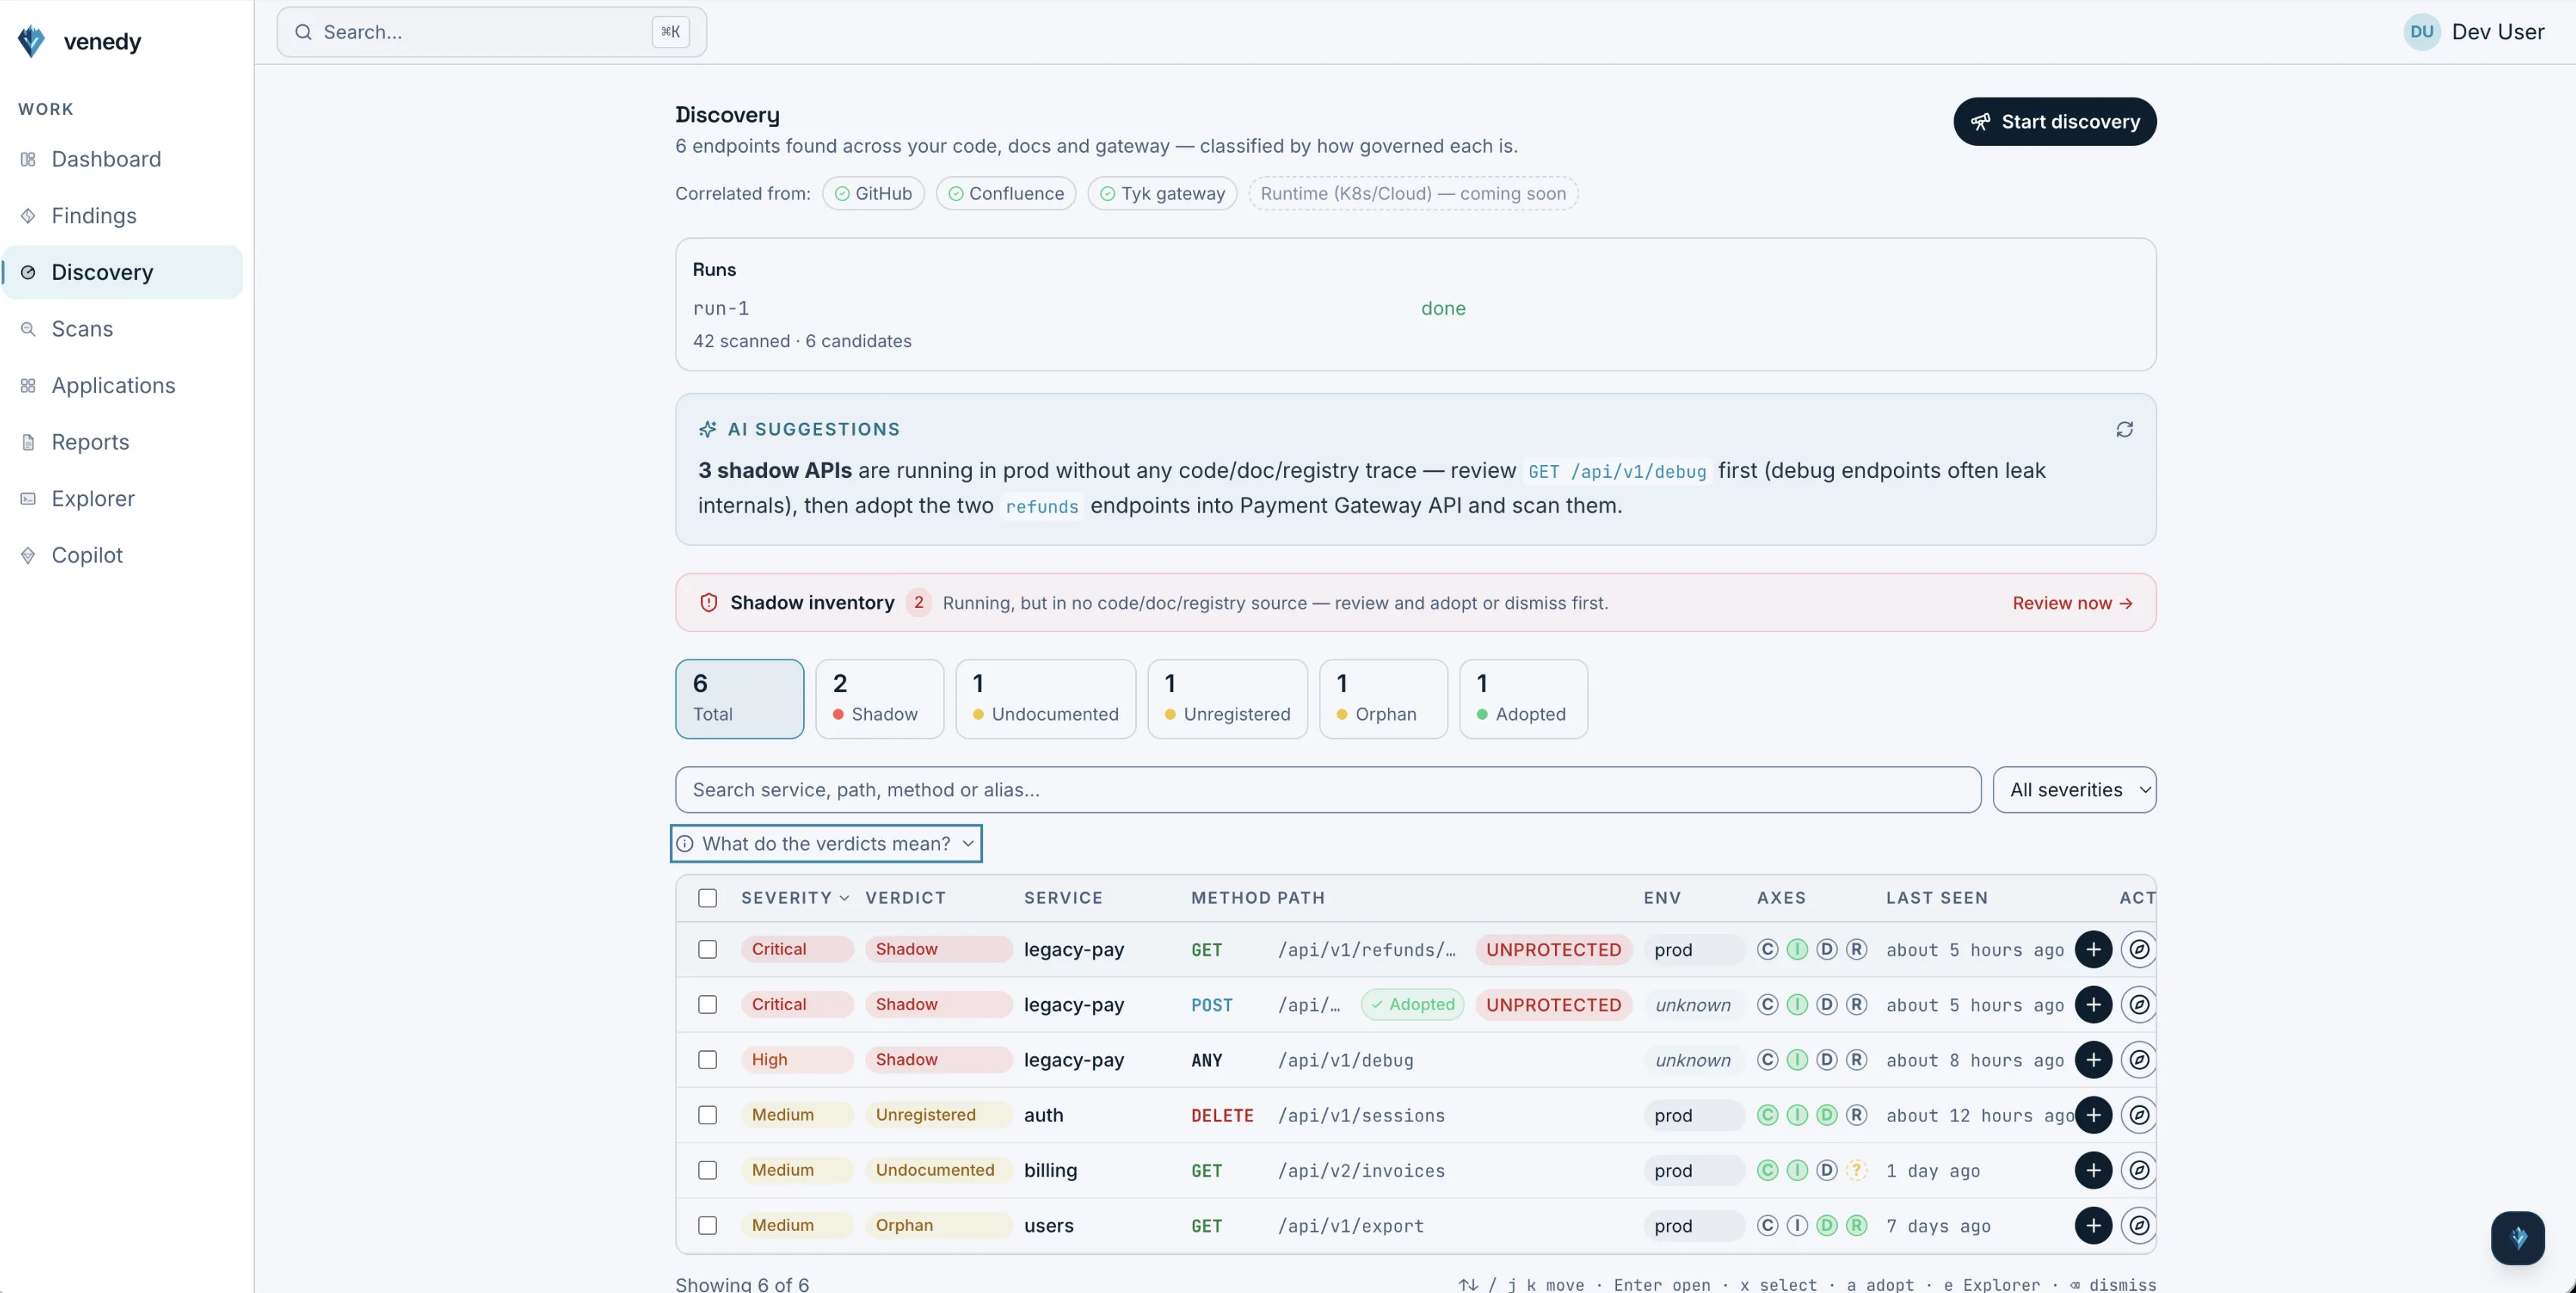2576x1293 pixels.
Task: Open Reports in the sidebar
Action: click(x=122, y=442)
